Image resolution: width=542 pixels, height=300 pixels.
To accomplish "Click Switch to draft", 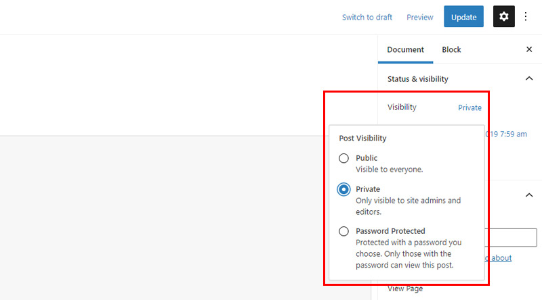I will (367, 18).
